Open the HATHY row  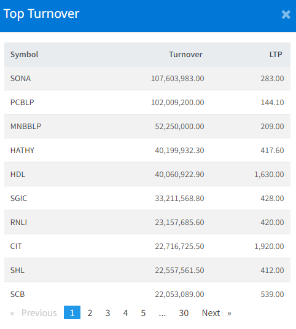(147, 150)
